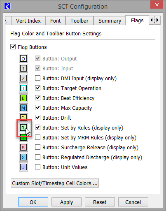Enable Button: DMI Input checkbox
Screen dimensions: 166x211
point(37,78)
